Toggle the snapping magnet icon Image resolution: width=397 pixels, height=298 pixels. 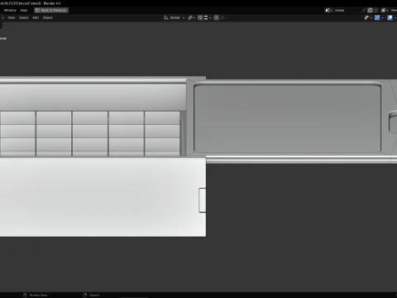(200, 17)
